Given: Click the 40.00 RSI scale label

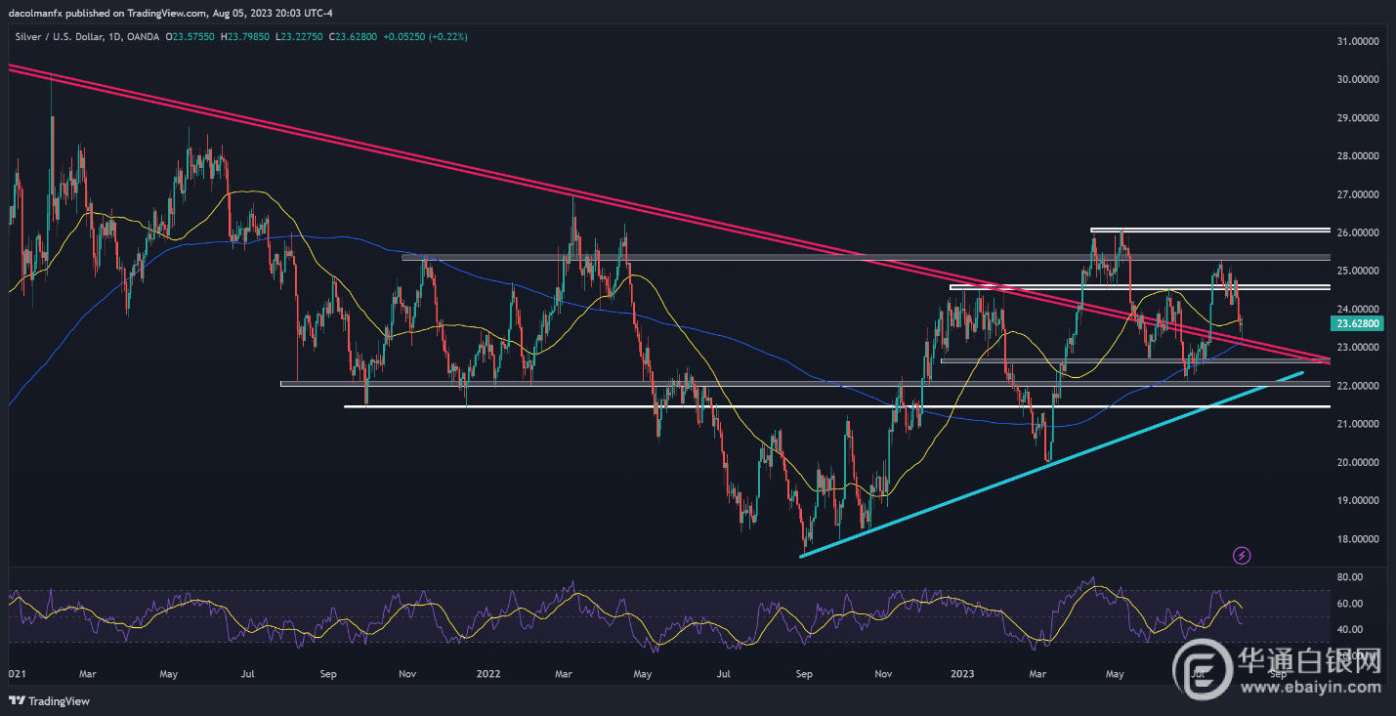Looking at the screenshot, I should click(x=1351, y=630).
